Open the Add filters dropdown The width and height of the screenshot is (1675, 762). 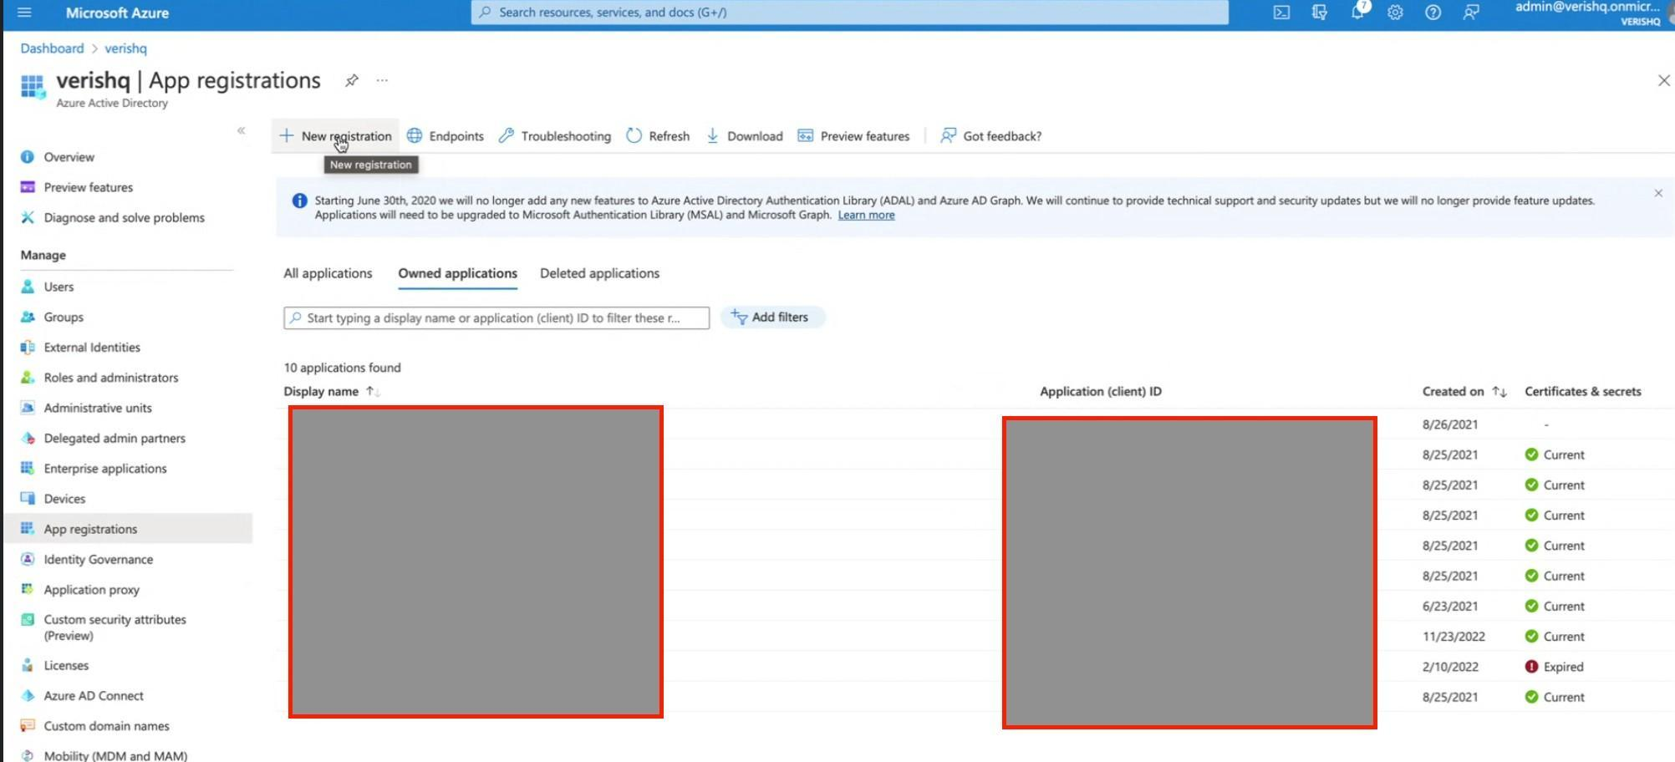[x=771, y=317]
